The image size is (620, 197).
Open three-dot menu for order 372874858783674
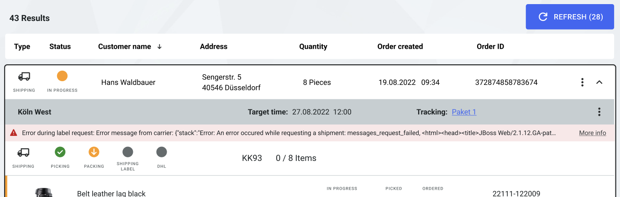pyautogui.click(x=582, y=83)
